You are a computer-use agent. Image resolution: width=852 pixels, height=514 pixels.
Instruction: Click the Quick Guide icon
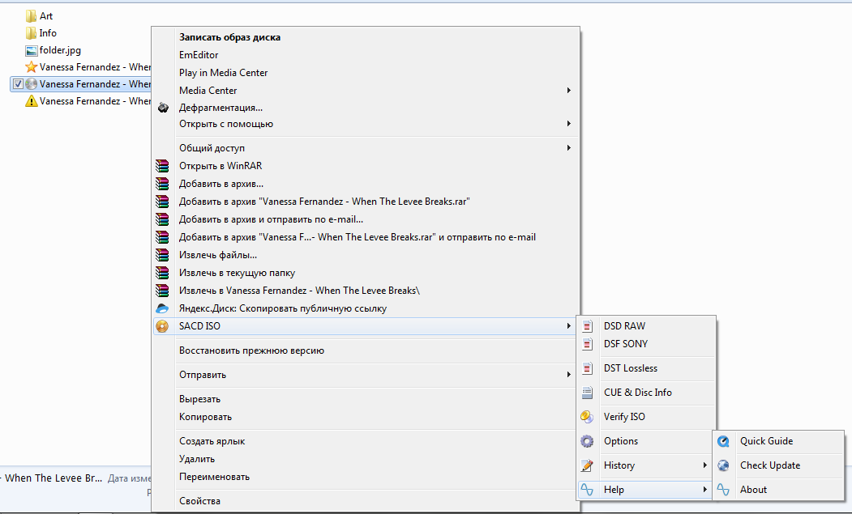[723, 441]
